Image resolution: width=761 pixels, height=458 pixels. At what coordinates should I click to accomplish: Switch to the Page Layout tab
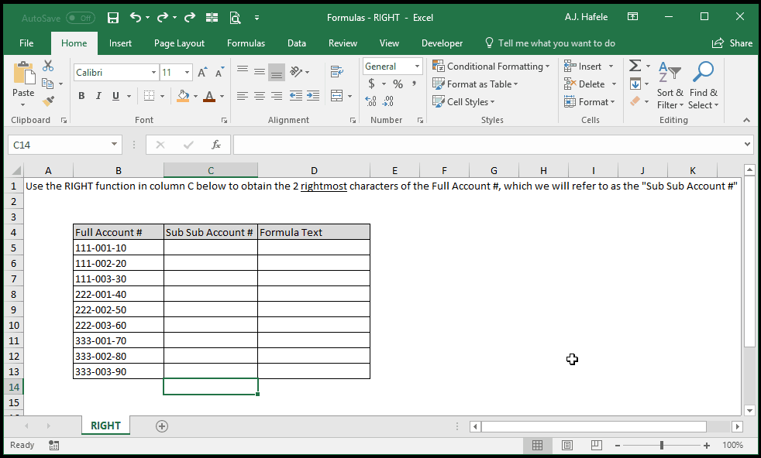coord(179,43)
